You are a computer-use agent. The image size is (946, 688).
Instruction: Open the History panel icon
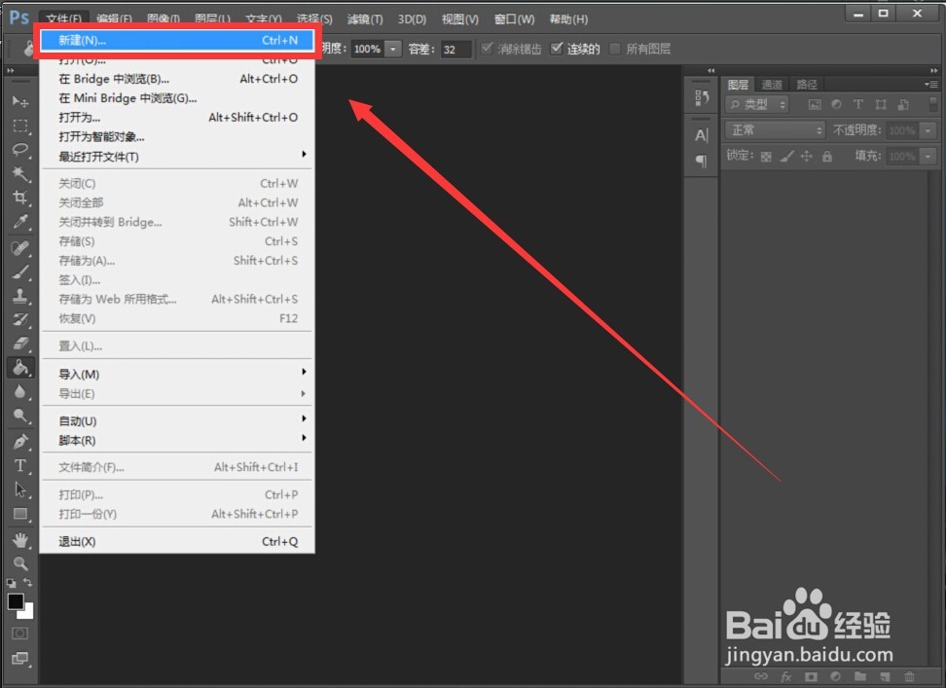click(701, 97)
